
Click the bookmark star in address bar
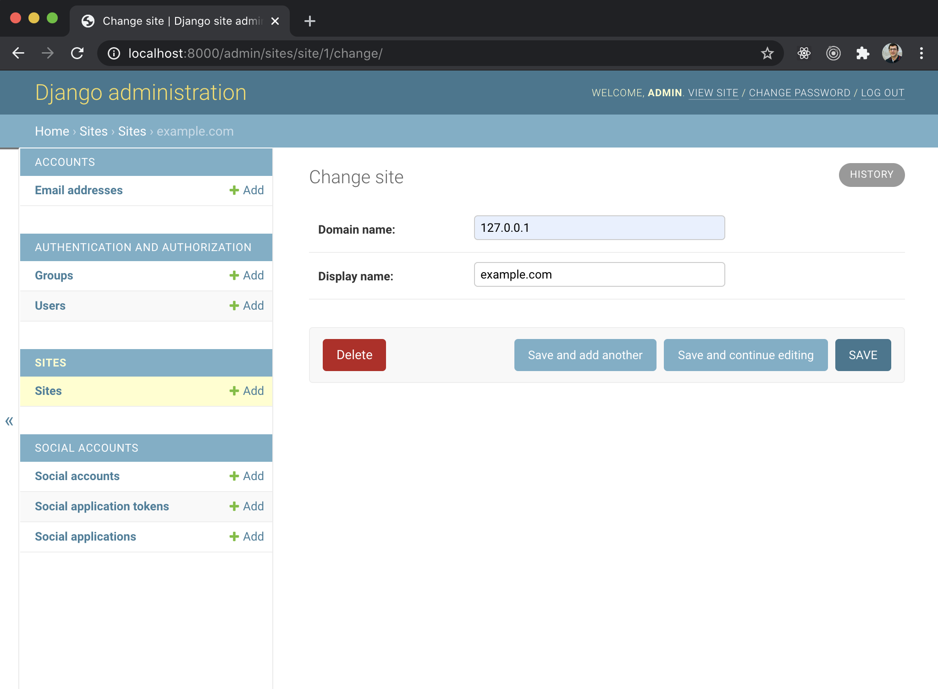(767, 54)
